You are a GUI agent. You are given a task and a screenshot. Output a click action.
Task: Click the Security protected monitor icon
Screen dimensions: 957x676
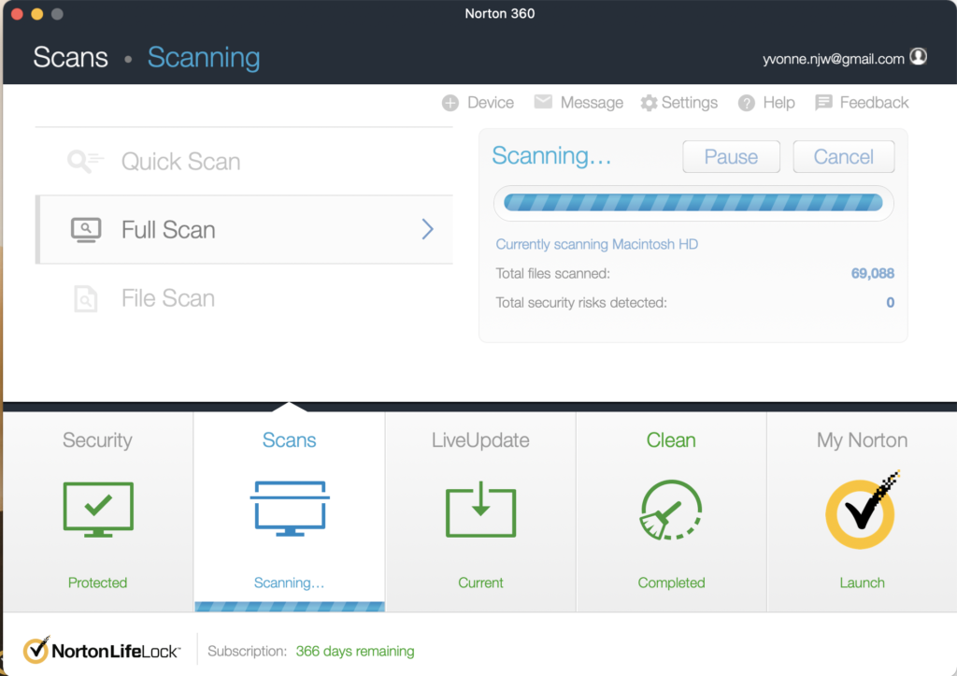pos(98,510)
